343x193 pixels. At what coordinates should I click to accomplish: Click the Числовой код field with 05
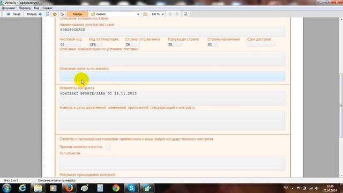[x=70, y=44]
